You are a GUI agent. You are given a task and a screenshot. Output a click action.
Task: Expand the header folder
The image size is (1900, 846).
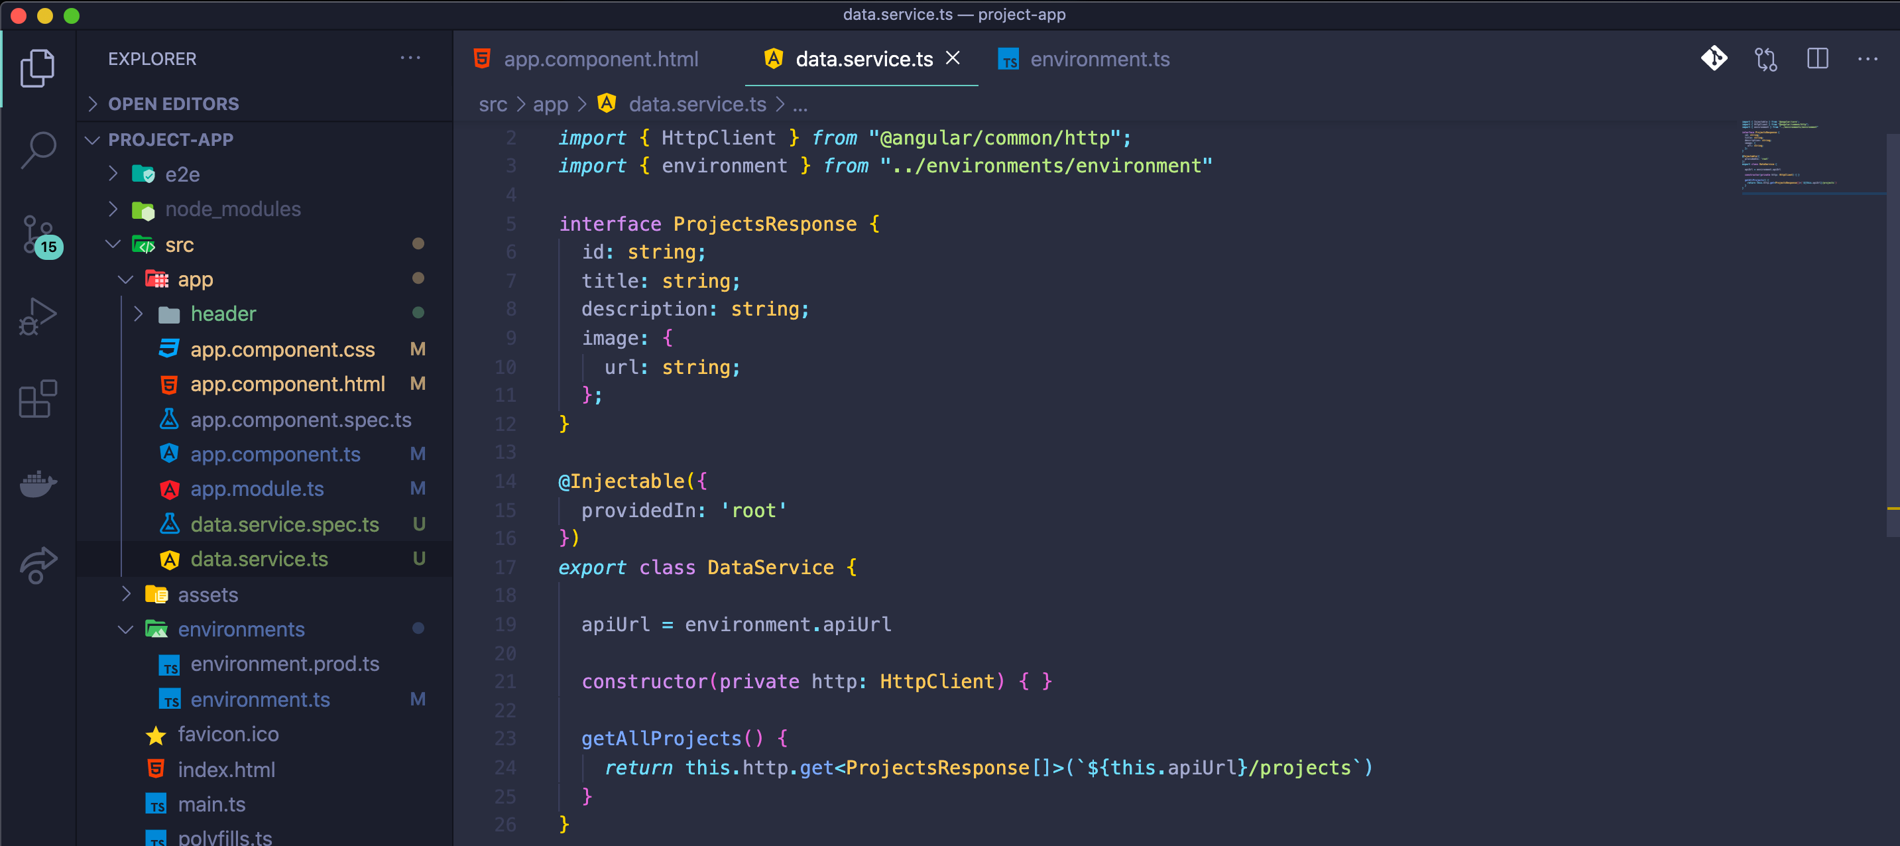(223, 314)
